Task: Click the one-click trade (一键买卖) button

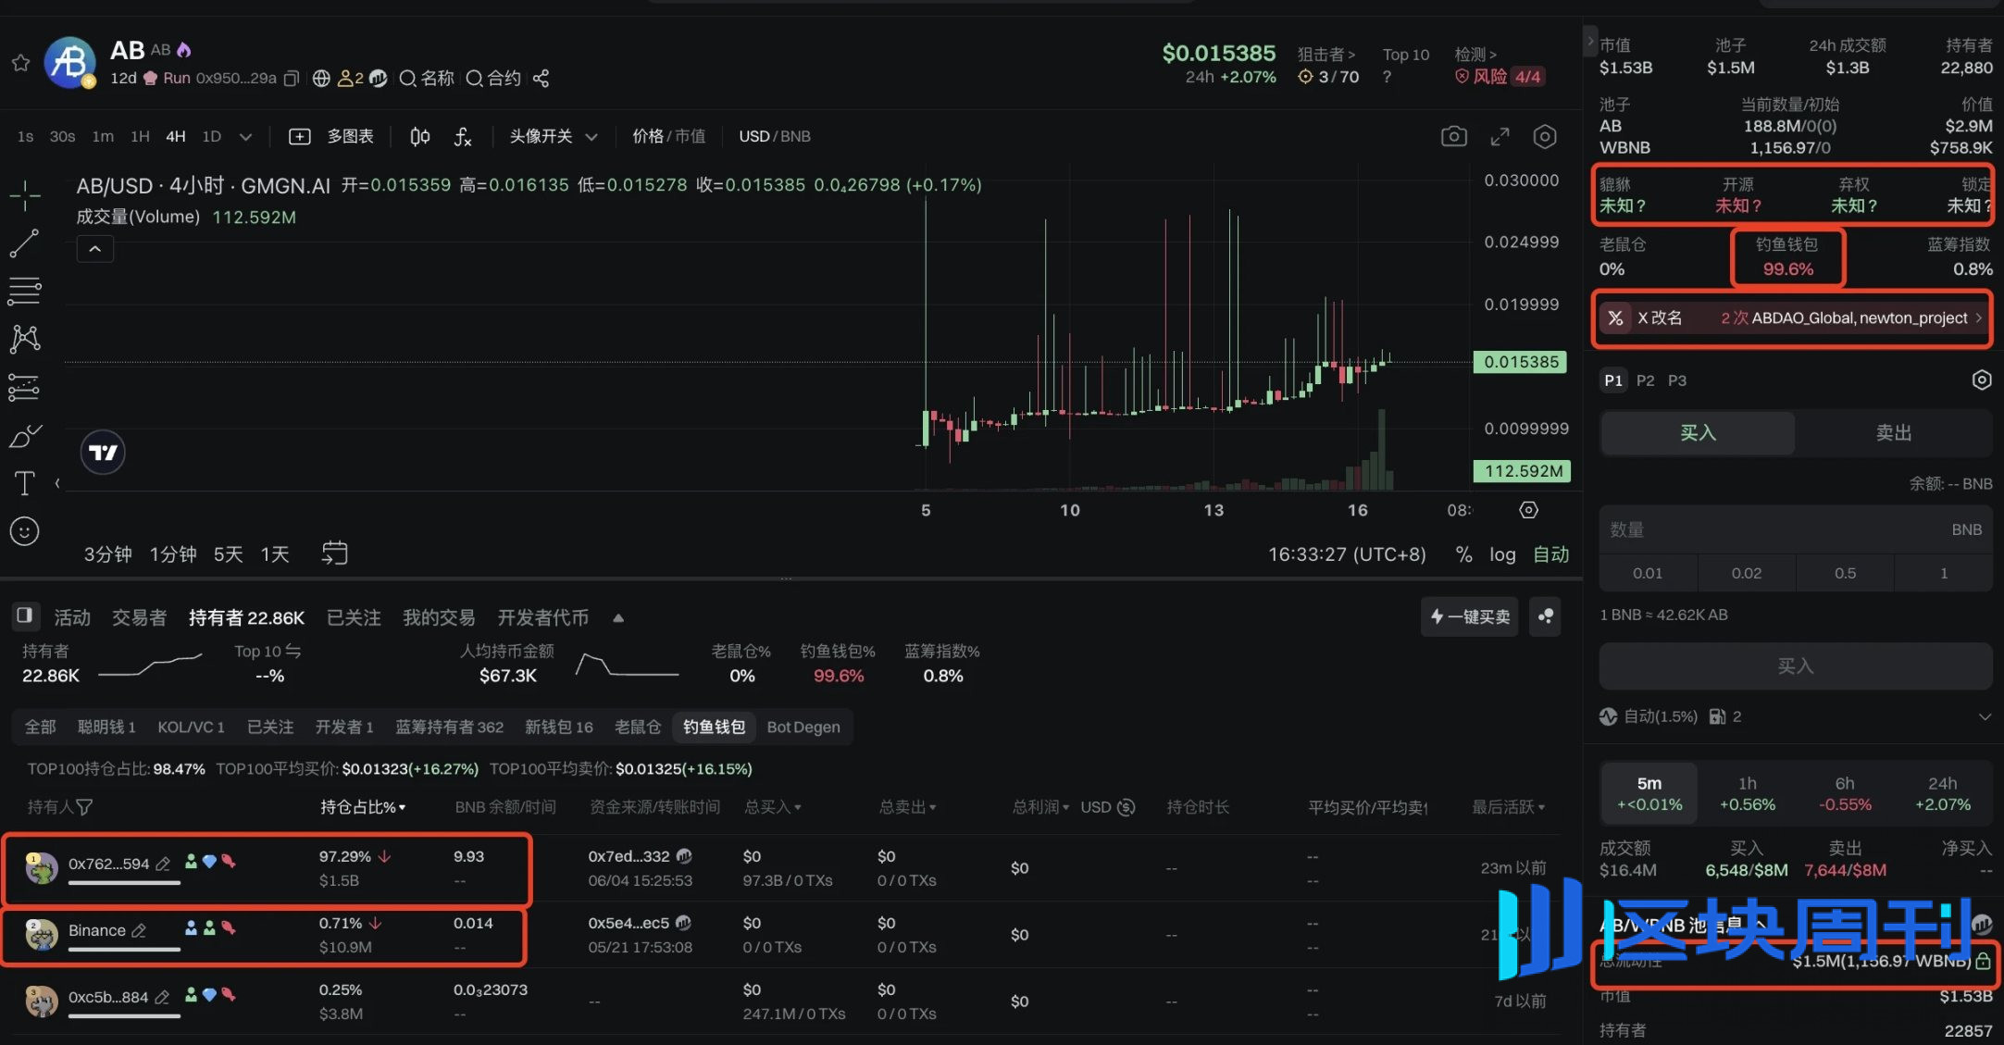Action: tap(1470, 617)
